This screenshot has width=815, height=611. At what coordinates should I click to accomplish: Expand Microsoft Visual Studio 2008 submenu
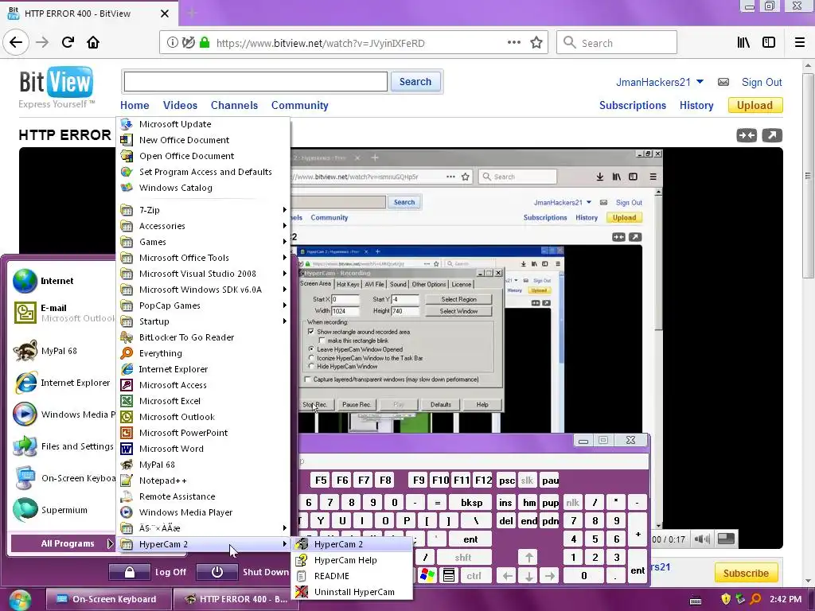203,274
